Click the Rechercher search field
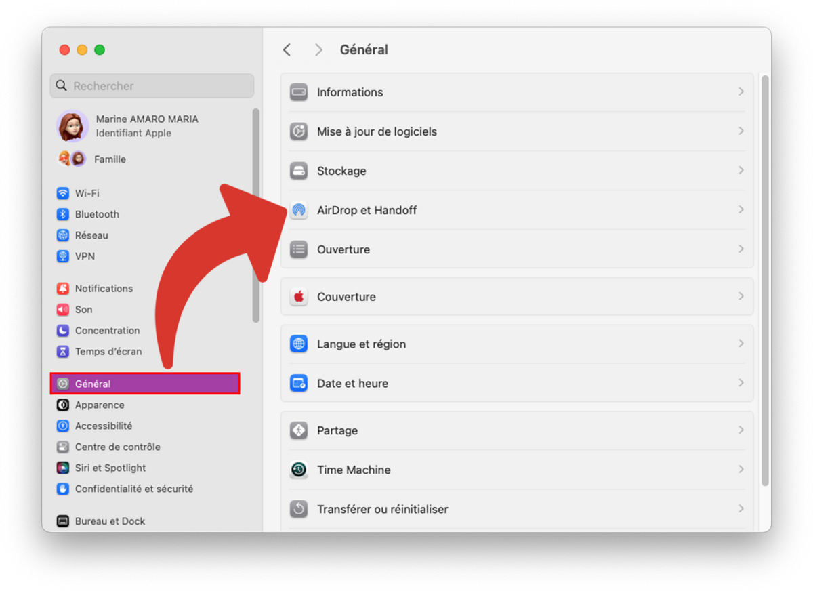Image resolution: width=813 pixels, height=591 pixels. pyautogui.click(x=152, y=86)
